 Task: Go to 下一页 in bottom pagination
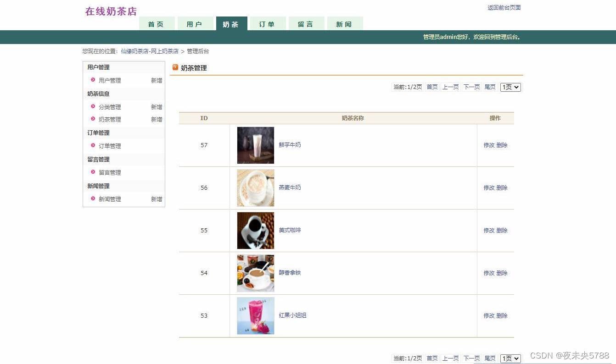click(471, 358)
